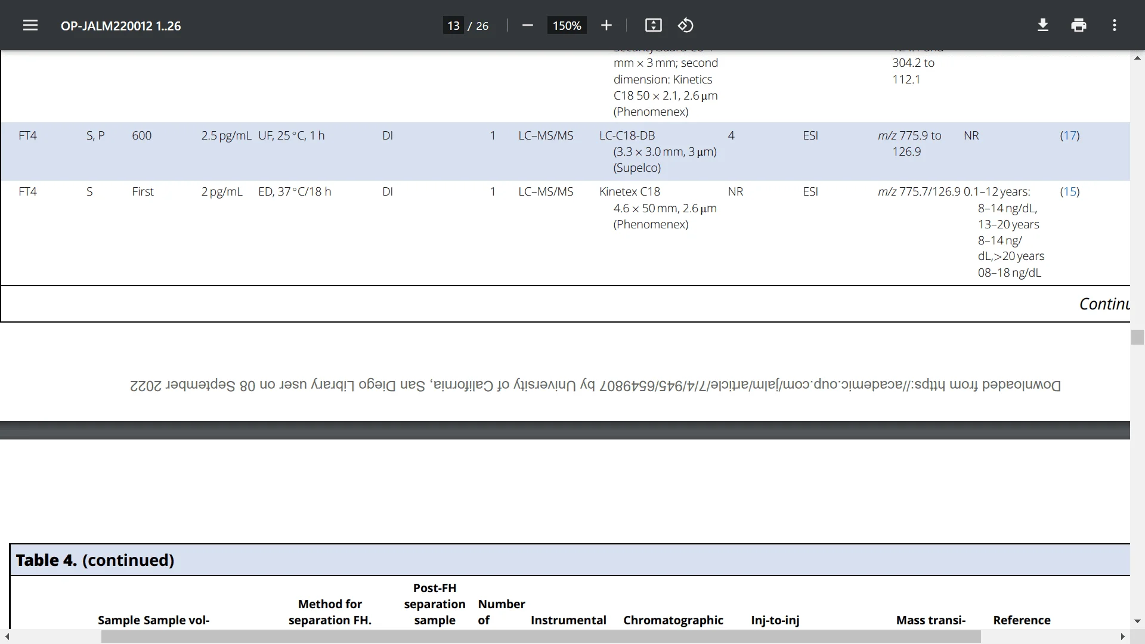The width and height of the screenshot is (1145, 644).
Task: Open reference link (17)
Action: coord(1070,135)
